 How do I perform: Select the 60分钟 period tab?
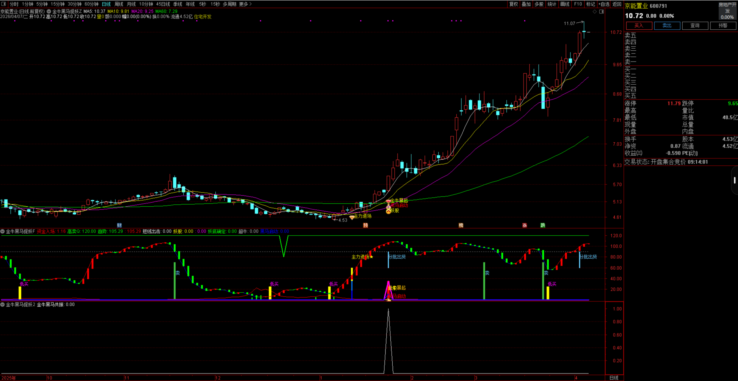click(x=91, y=4)
